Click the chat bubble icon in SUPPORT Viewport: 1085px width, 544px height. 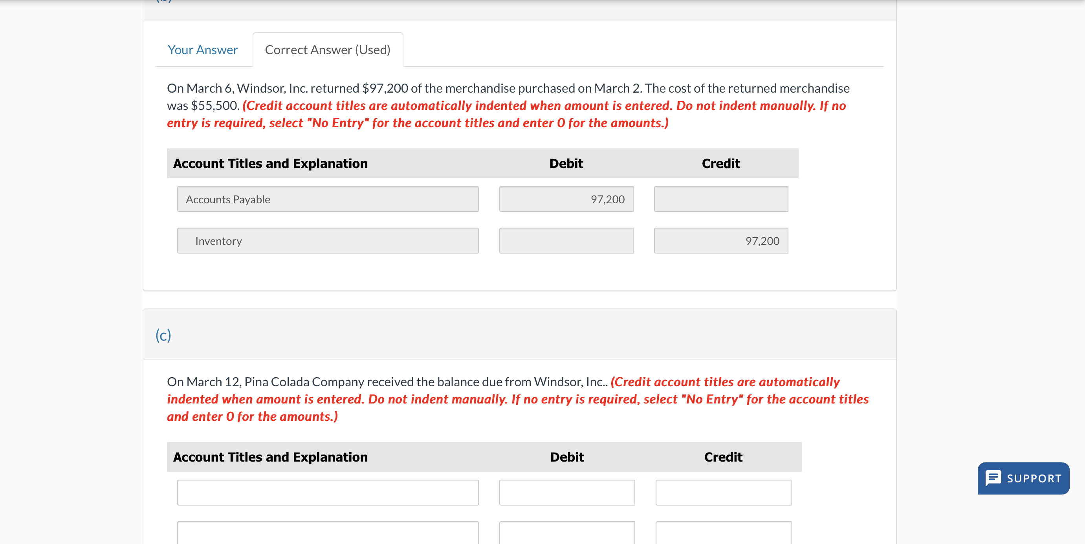[993, 478]
